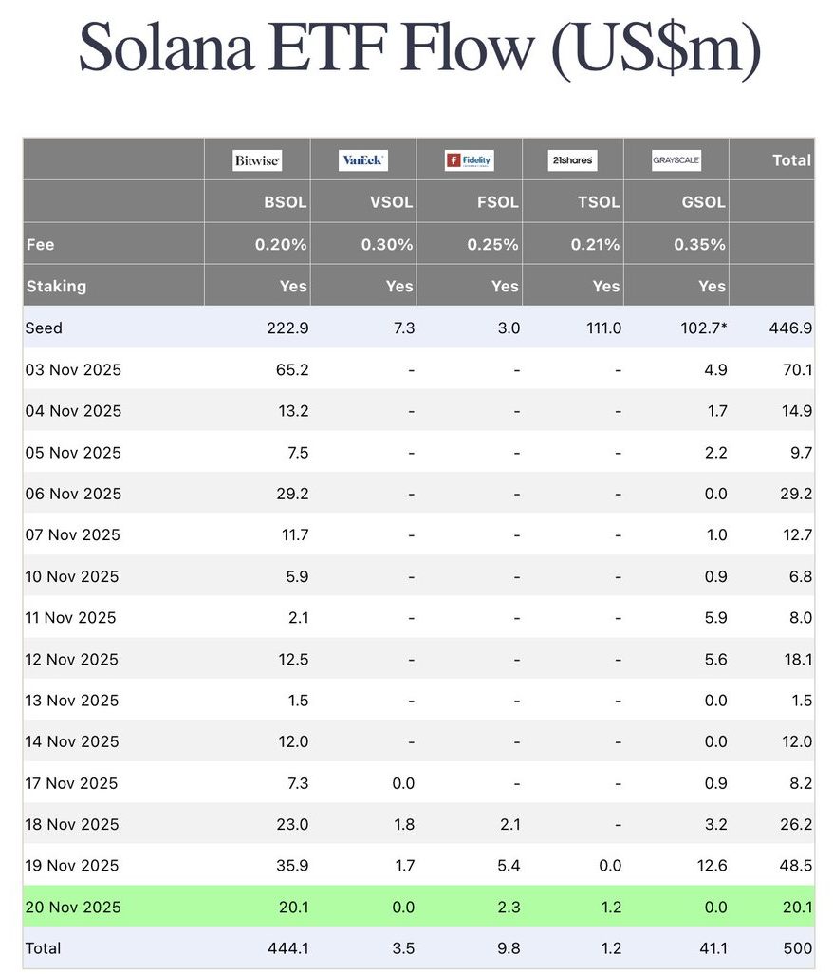Click the Bitwise logo in header
Image resolution: width=833 pixels, height=974 pixels.
coord(257,160)
